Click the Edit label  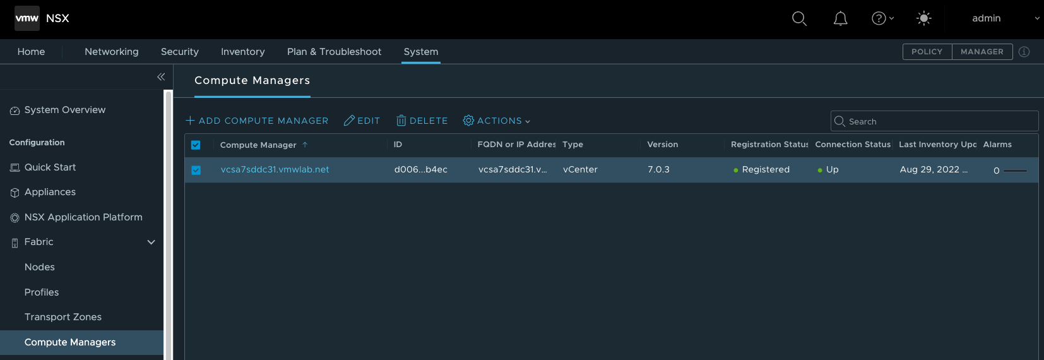coord(369,121)
